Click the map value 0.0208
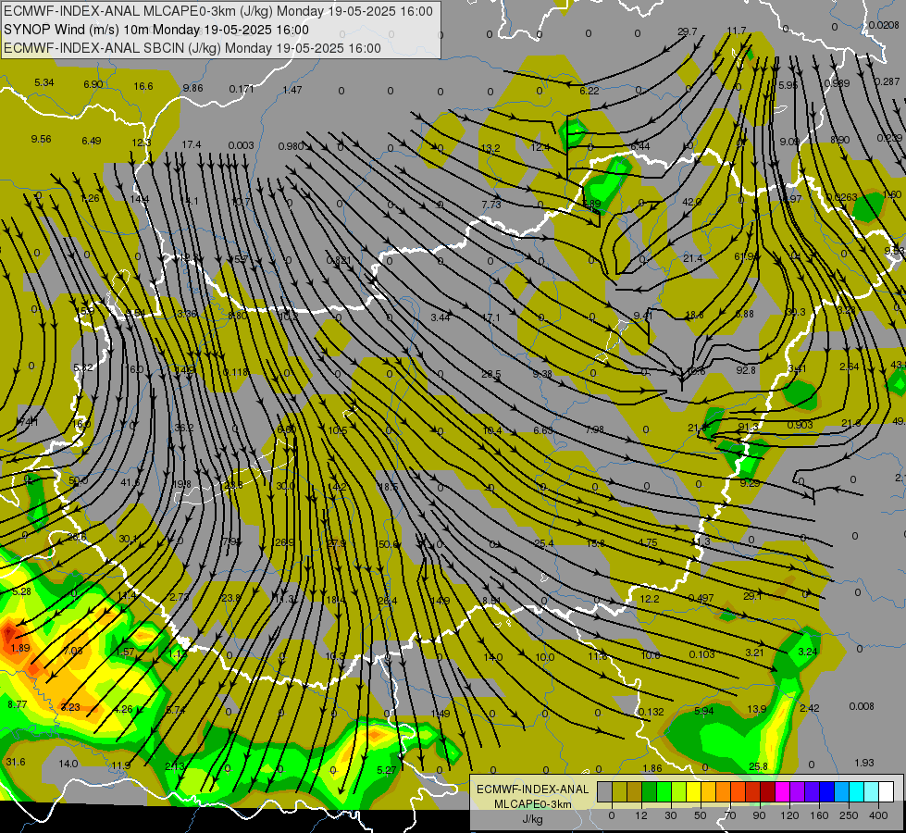This screenshot has height=833, width=906. click(884, 25)
